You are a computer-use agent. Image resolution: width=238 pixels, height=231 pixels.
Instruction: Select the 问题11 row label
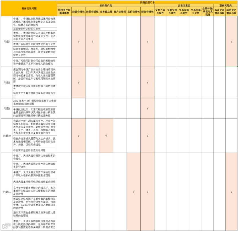coord(7,192)
